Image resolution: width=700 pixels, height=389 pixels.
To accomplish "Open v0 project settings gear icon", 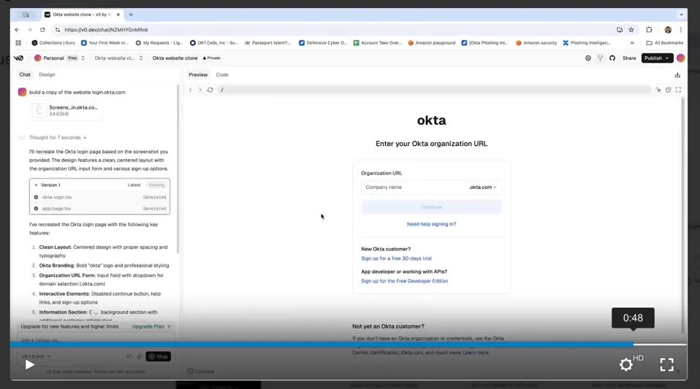I will click(588, 58).
